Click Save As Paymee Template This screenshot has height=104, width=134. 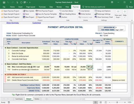tap(46, 14)
